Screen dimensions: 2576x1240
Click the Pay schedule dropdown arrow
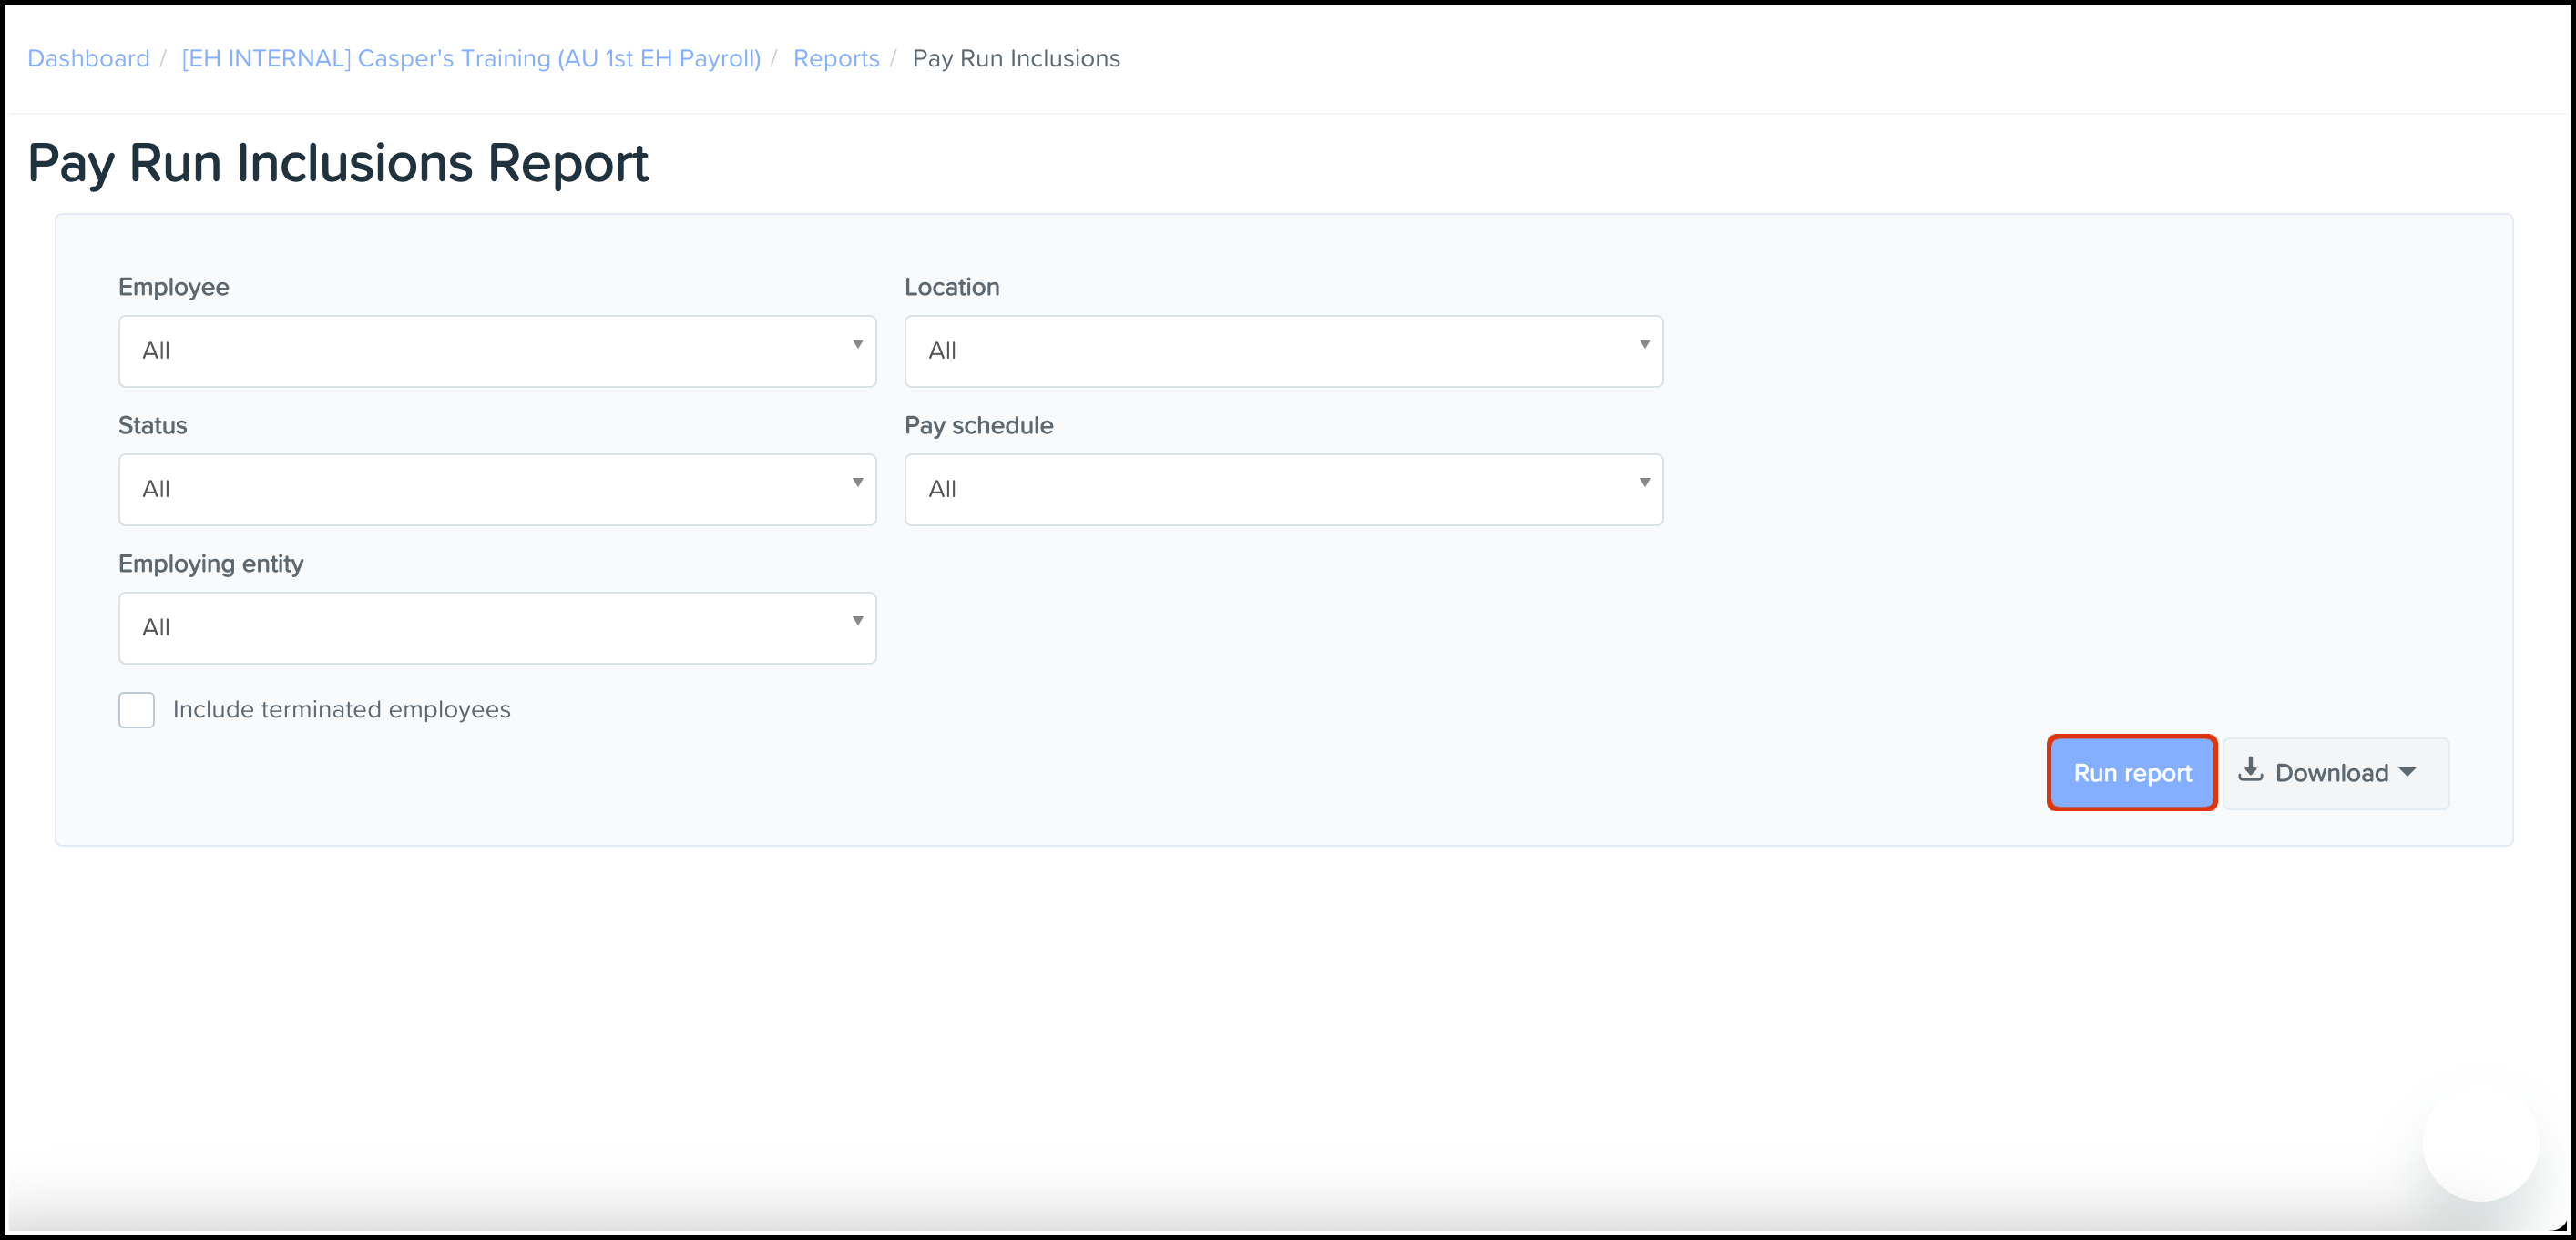click(x=1644, y=483)
